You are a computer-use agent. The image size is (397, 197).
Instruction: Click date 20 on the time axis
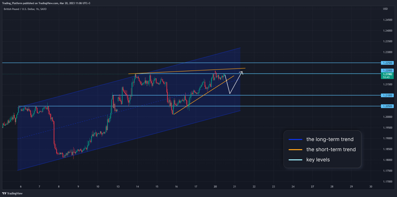point(215,187)
